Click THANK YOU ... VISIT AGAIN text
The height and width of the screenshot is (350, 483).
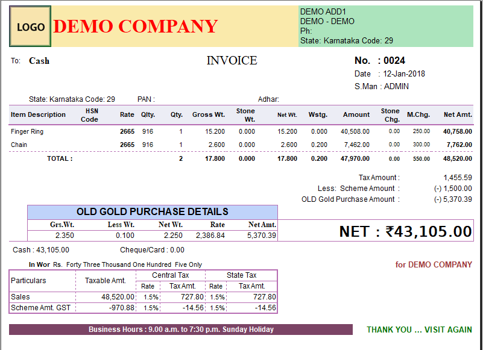419,330
